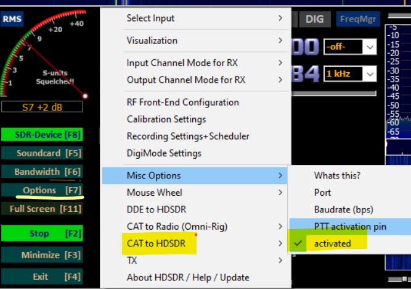The width and height of the screenshot is (411, 289).
Task: Toggle the activated checkmark item
Action: point(350,243)
